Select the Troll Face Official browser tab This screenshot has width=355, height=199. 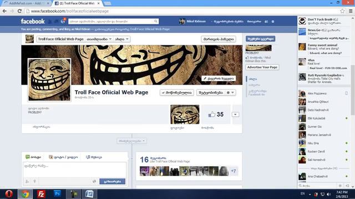77,3
